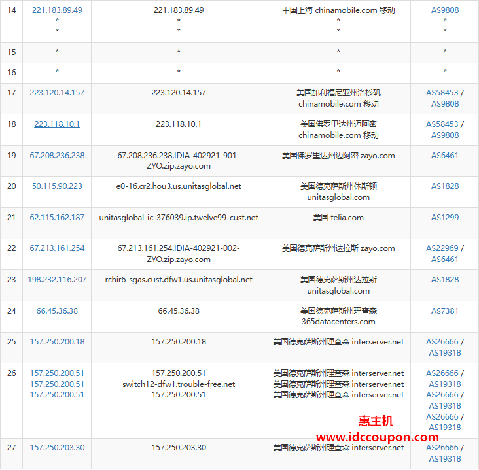The image size is (479, 470).
Task: Click the AS7381 link for 365datacenters
Action: coord(444,311)
